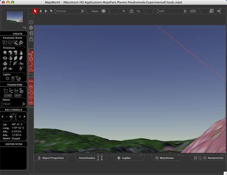Click the camera snapshot icon

(131, 11)
